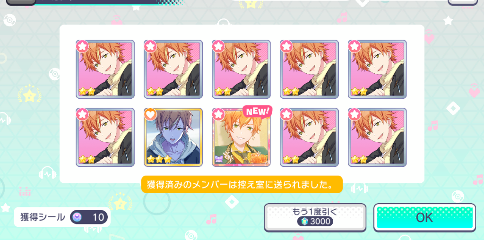Select last card in bottom row

377,137
